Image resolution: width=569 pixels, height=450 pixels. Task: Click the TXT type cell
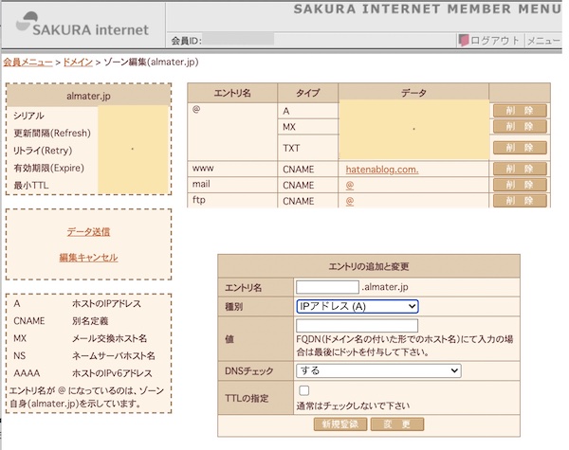click(x=307, y=148)
